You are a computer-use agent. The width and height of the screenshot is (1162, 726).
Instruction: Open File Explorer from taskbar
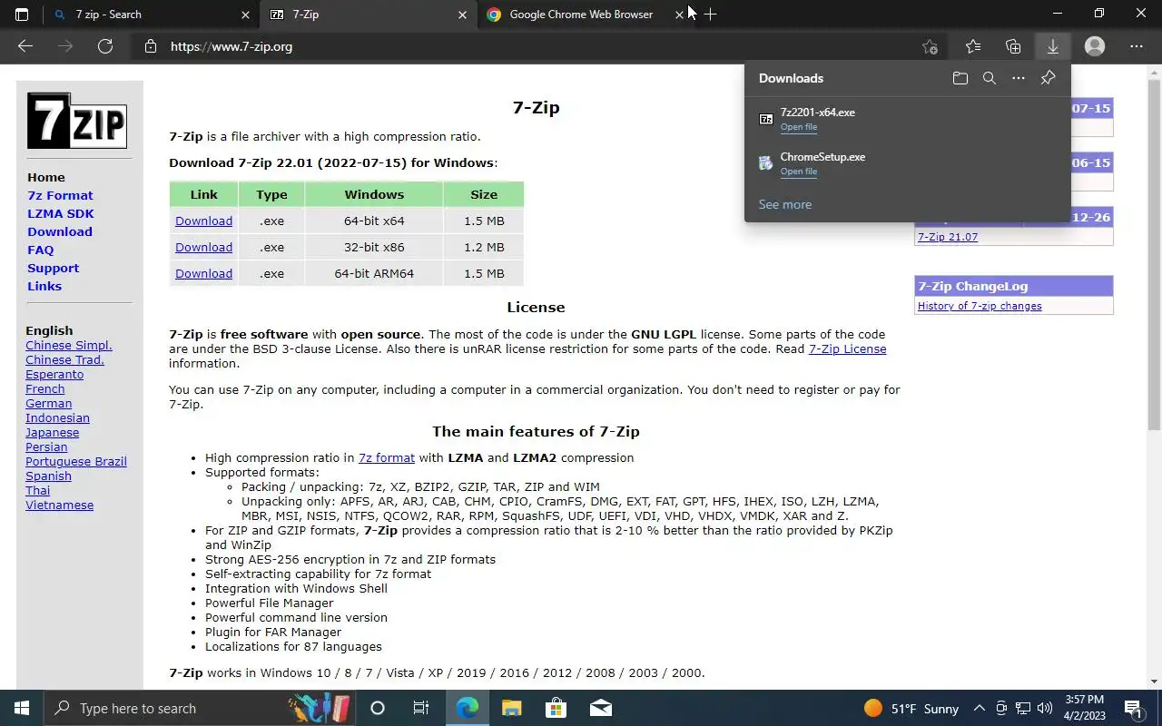pos(511,708)
